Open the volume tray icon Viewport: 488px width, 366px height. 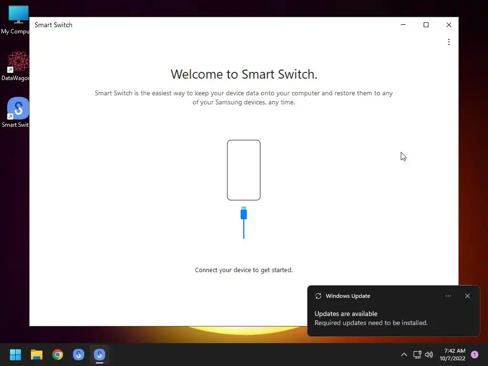[x=429, y=355]
